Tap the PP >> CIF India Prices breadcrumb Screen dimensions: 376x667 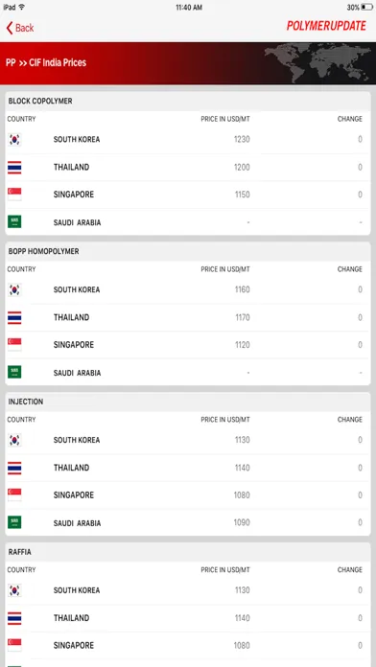46,63
